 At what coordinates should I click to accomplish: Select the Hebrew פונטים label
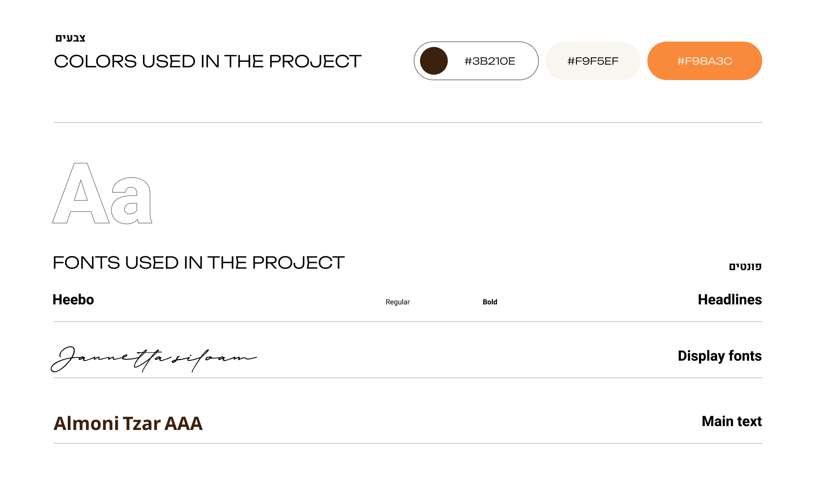point(745,266)
